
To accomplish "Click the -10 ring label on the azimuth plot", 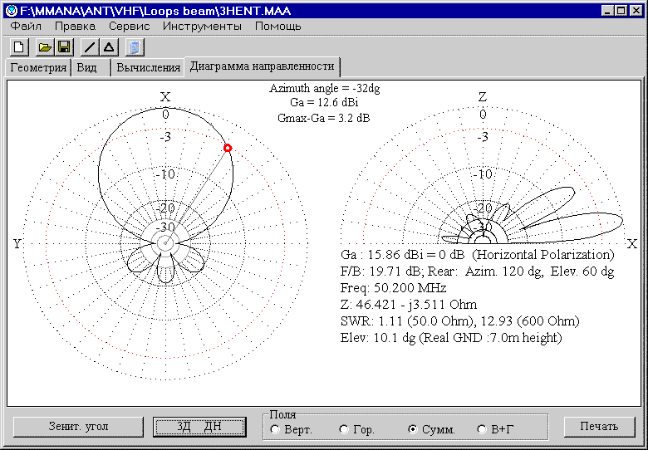I will tap(165, 174).
